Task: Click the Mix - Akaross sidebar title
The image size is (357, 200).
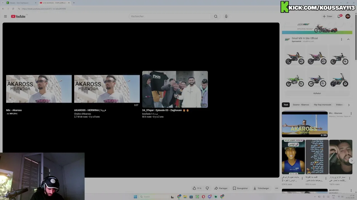Action: tap(335, 113)
